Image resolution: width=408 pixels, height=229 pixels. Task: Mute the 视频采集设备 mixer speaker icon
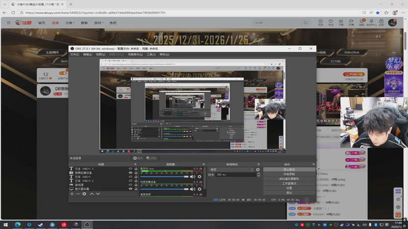[193, 189]
